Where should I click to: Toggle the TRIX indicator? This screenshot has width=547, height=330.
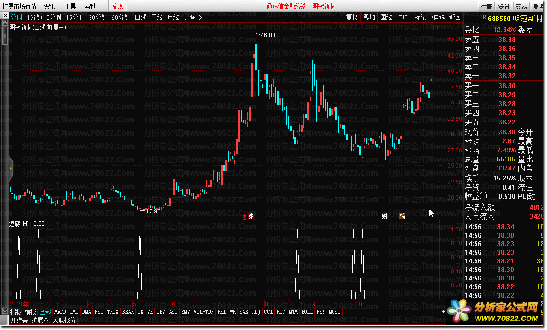click(x=112, y=312)
